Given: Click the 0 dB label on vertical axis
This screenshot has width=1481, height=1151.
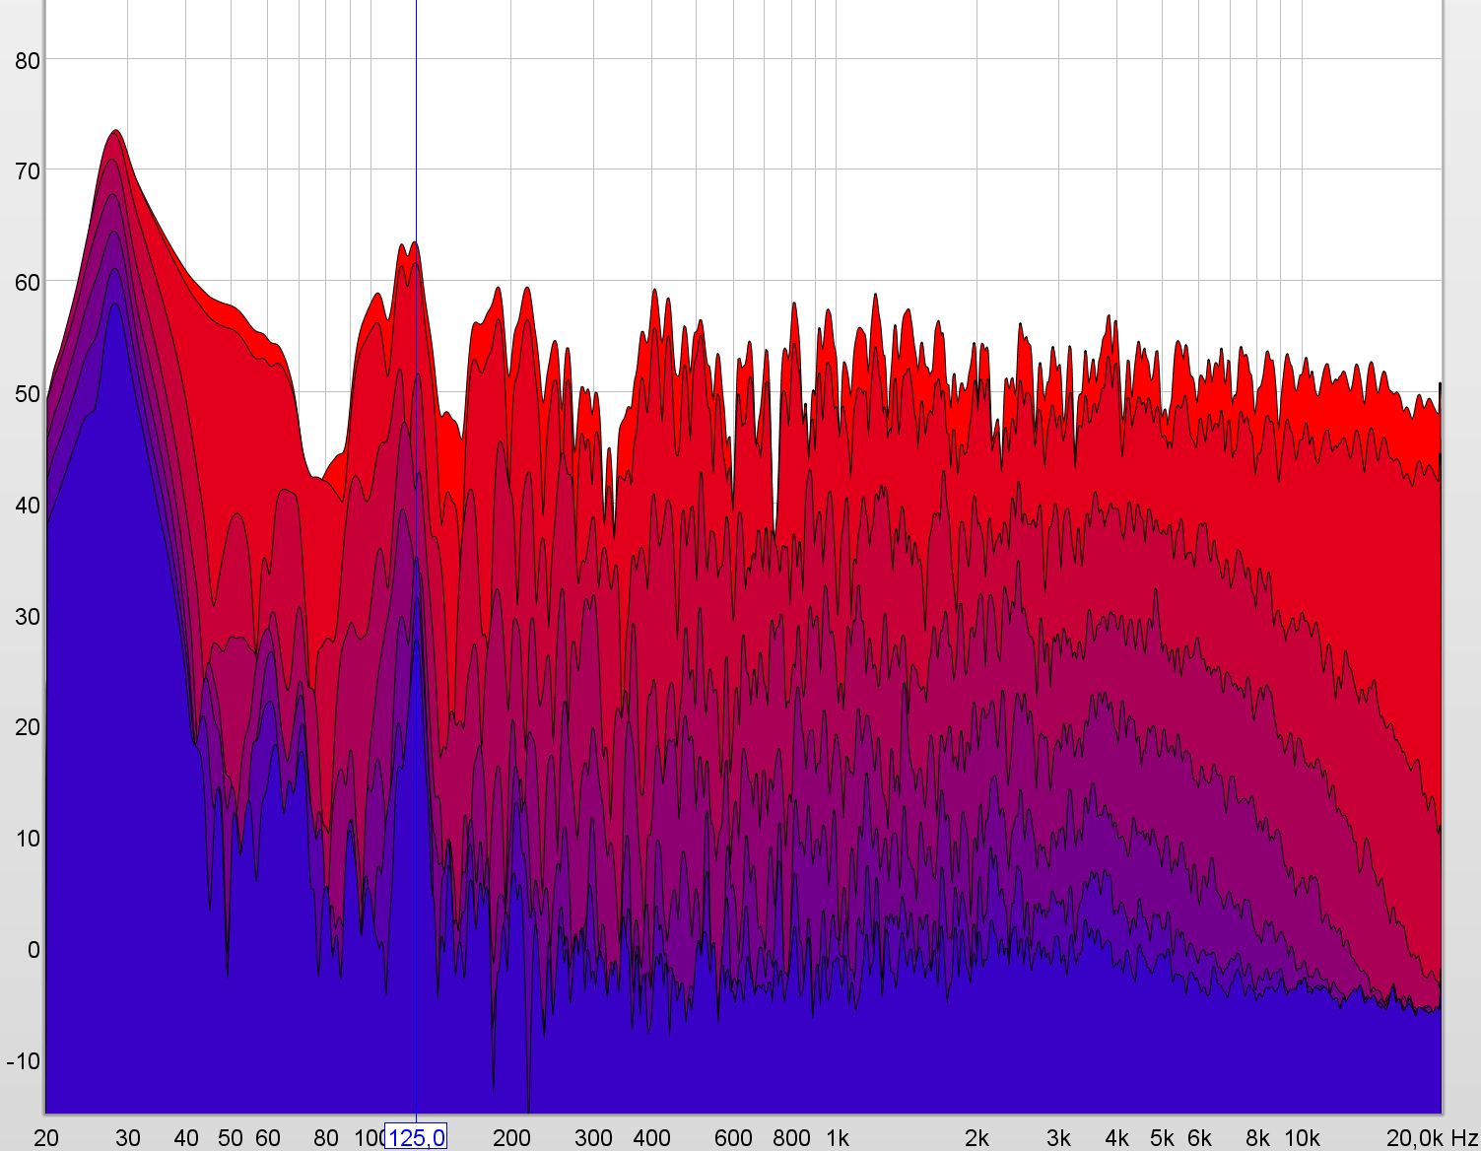Looking at the screenshot, I should click(34, 950).
